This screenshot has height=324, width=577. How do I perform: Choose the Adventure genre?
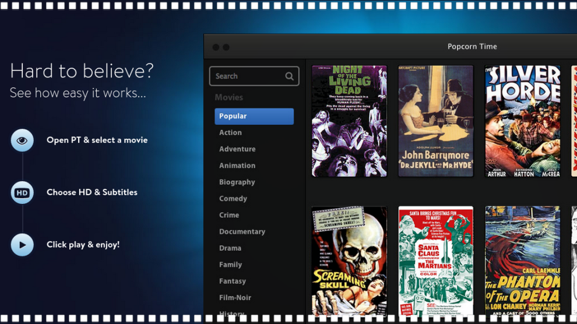[237, 149]
